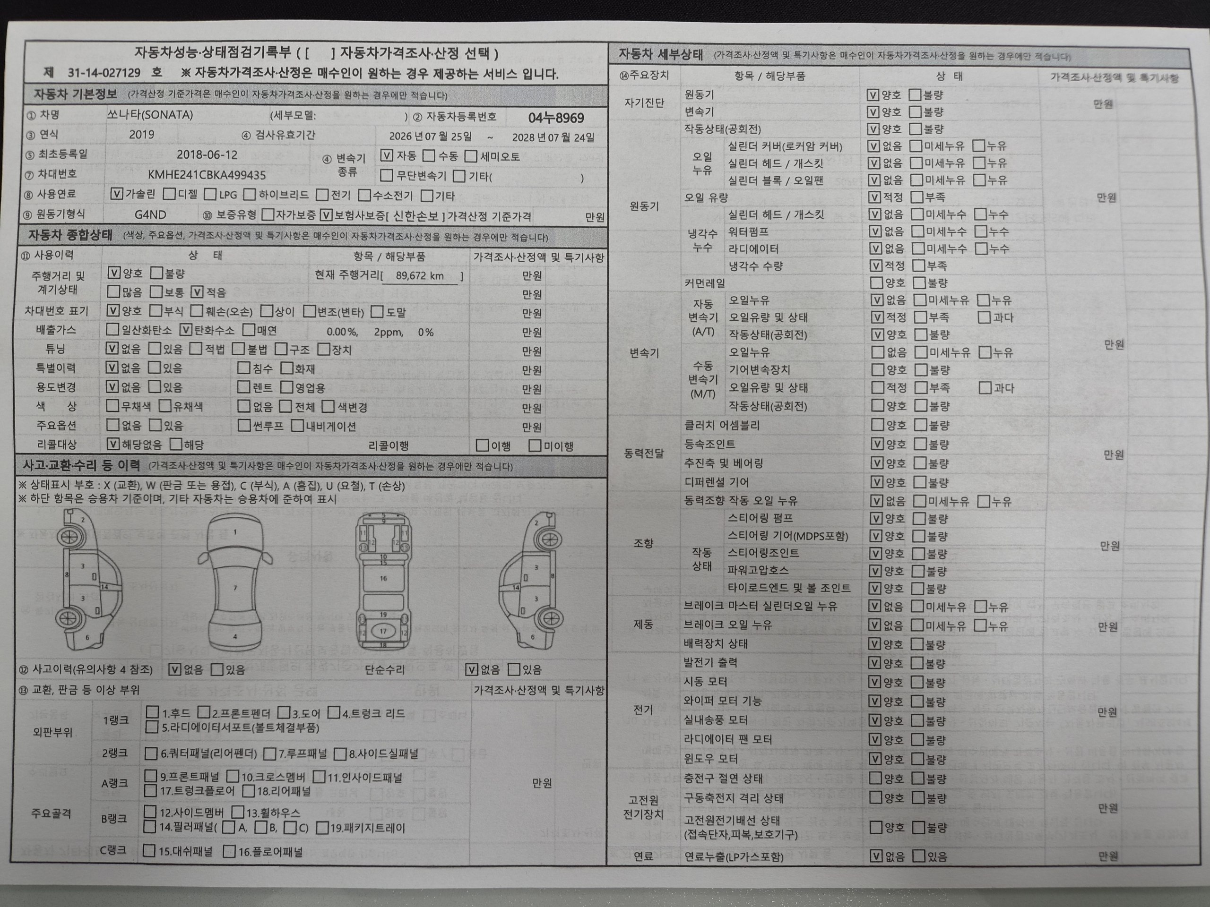Click the first registration date 2018-06-12
Image resolution: width=1210 pixels, height=907 pixels.
click(x=207, y=155)
